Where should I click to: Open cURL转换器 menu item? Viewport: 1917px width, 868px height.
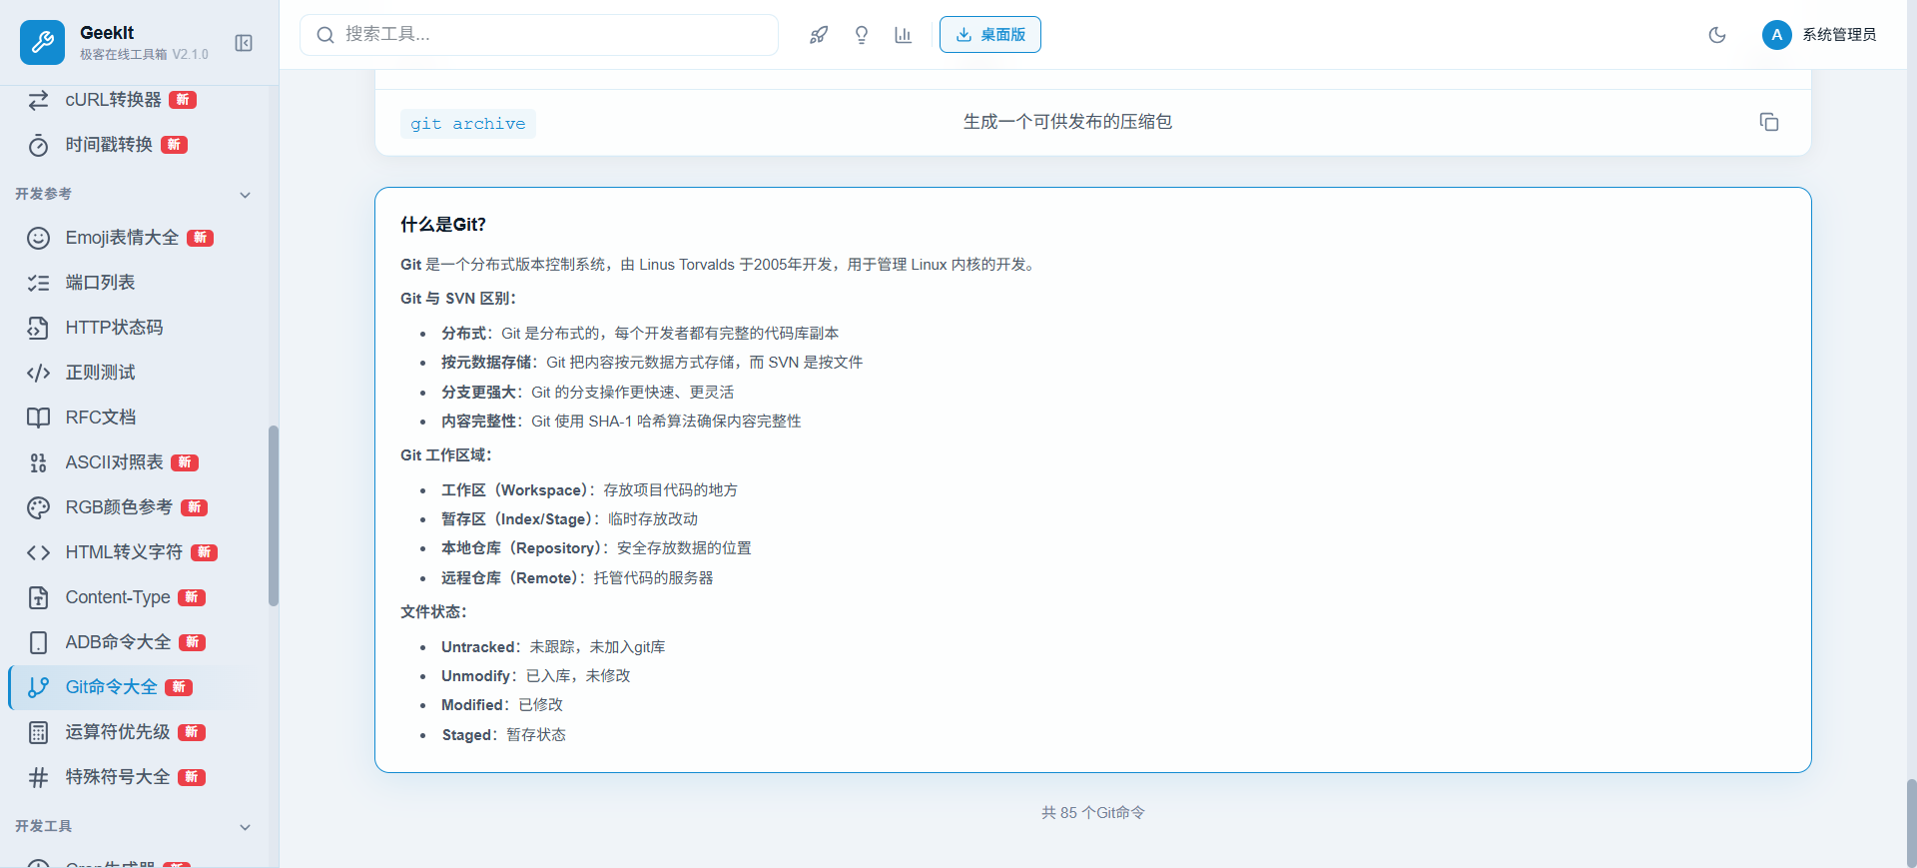point(133,100)
